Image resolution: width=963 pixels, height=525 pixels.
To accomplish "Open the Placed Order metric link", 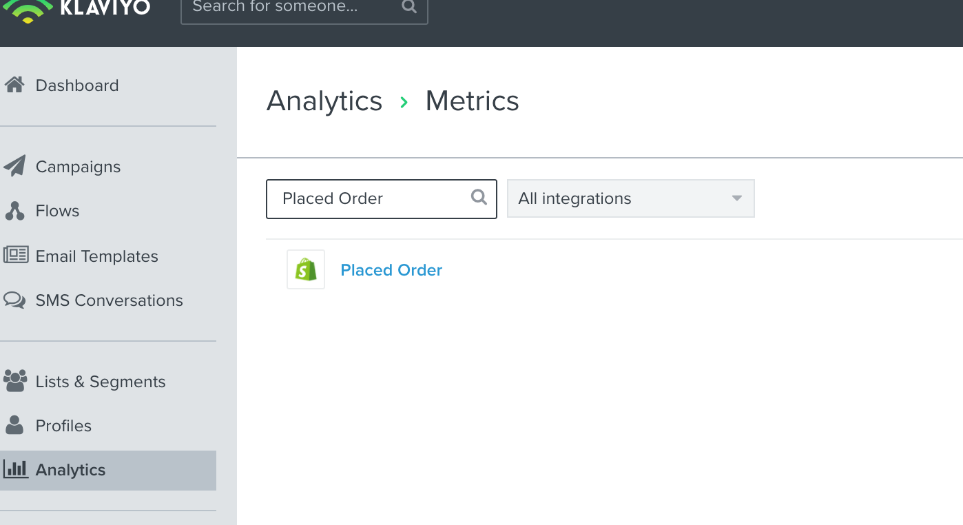I will 391,270.
